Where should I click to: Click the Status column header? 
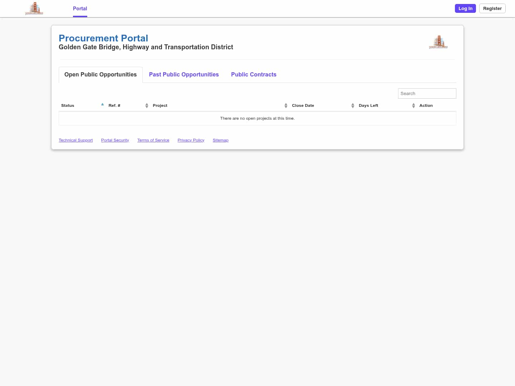point(82,105)
